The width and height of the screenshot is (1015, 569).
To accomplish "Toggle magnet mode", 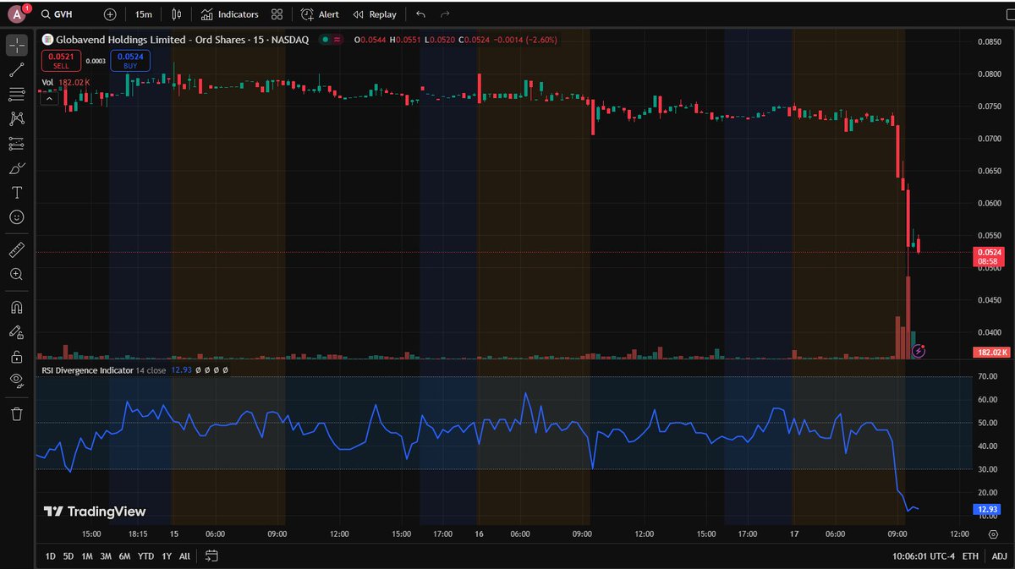I will point(17,307).
